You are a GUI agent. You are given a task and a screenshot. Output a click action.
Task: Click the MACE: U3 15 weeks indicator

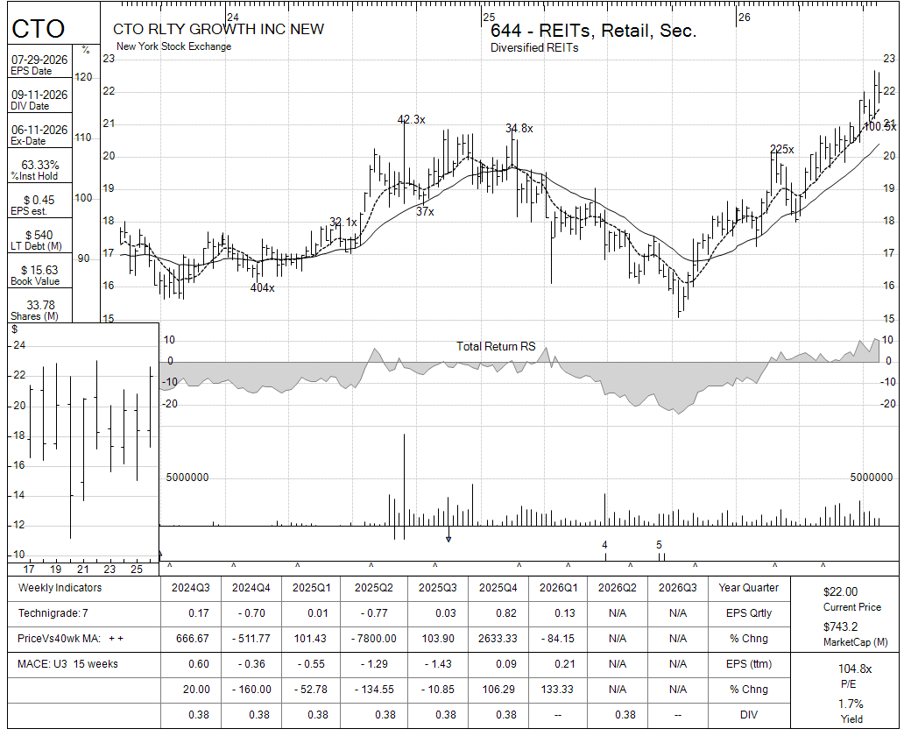pyautogui.click(x=67, y=664)
